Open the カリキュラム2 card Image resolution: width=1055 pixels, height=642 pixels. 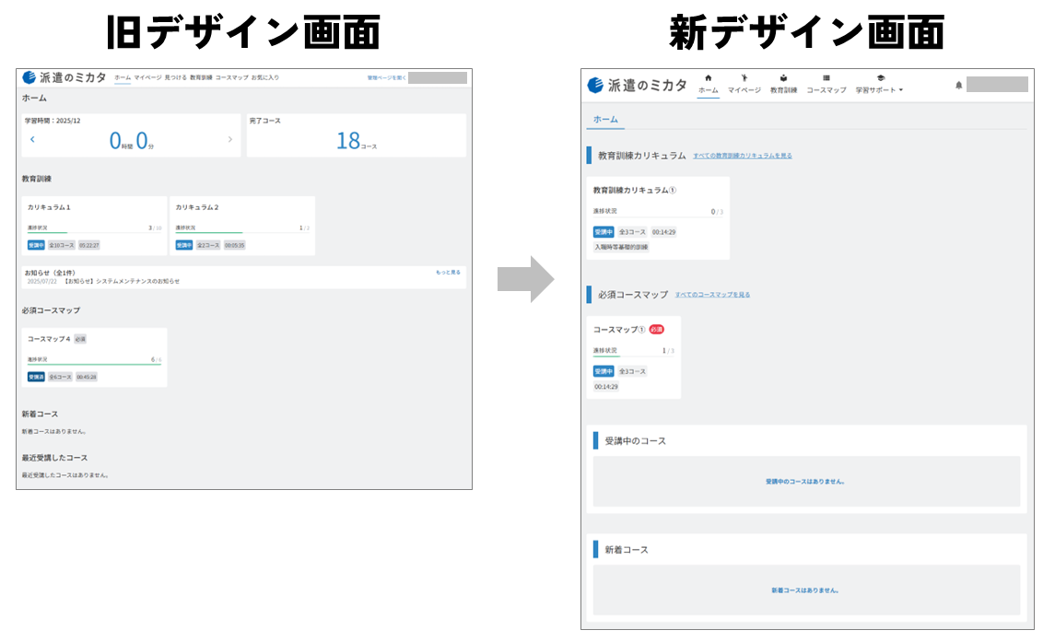coord(242,226)
